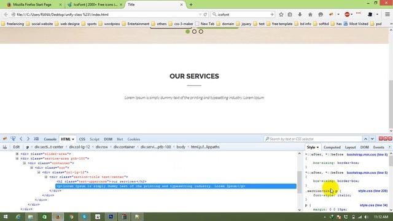Open a new browser tab with plus
393x221 pixels.
tap(191, 4)
